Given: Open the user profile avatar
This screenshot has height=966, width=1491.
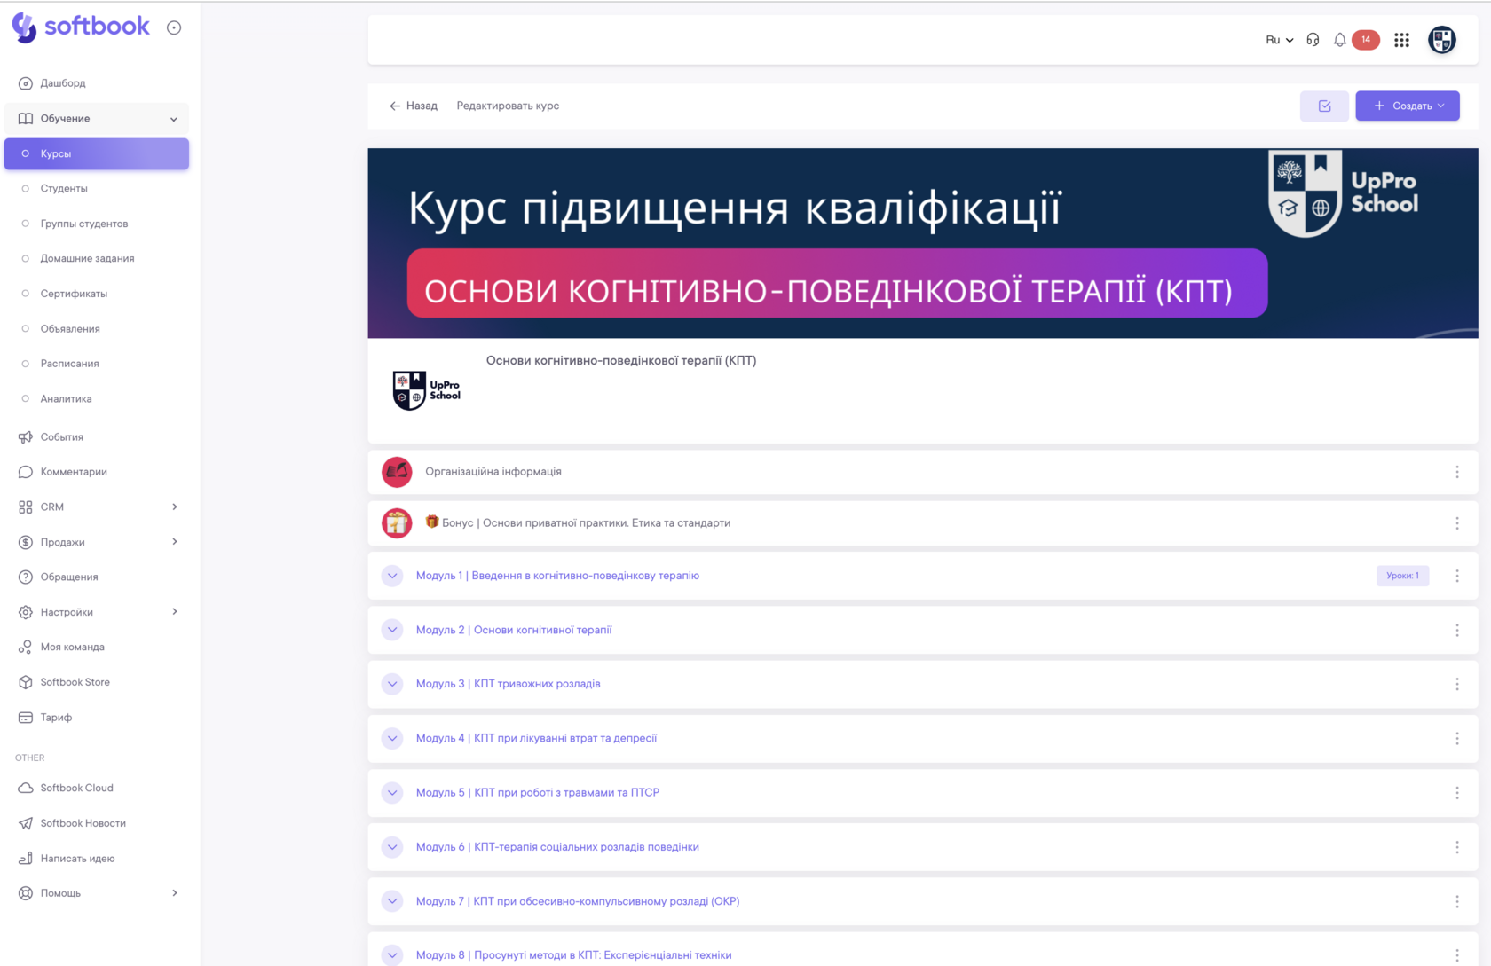Looking at the screenshot, I should (x=1441, y=40).
